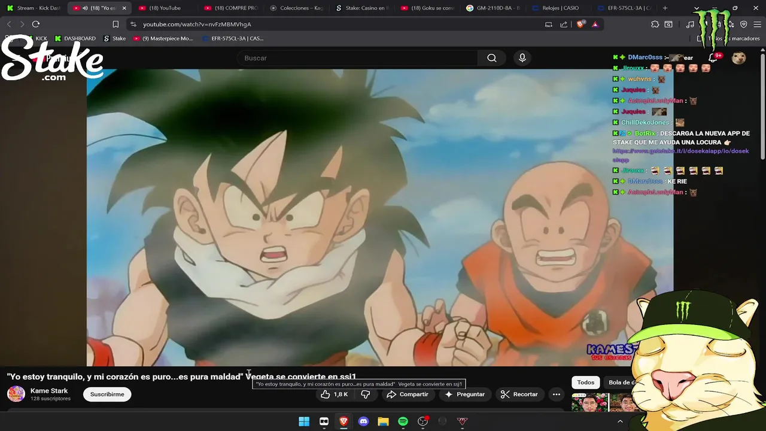Open the Stake bookmark
The height and width of the screenshot is (431, 766).
[115, 38]
